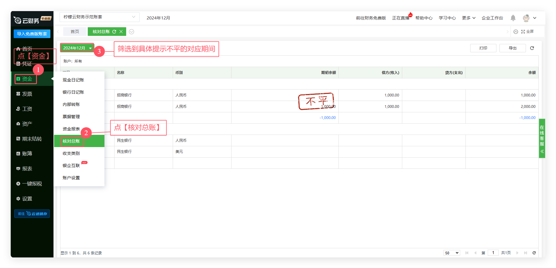Refresh pagination at bottom right
Viewport: 556px width, 268px height.
click(x=534, y=253)
